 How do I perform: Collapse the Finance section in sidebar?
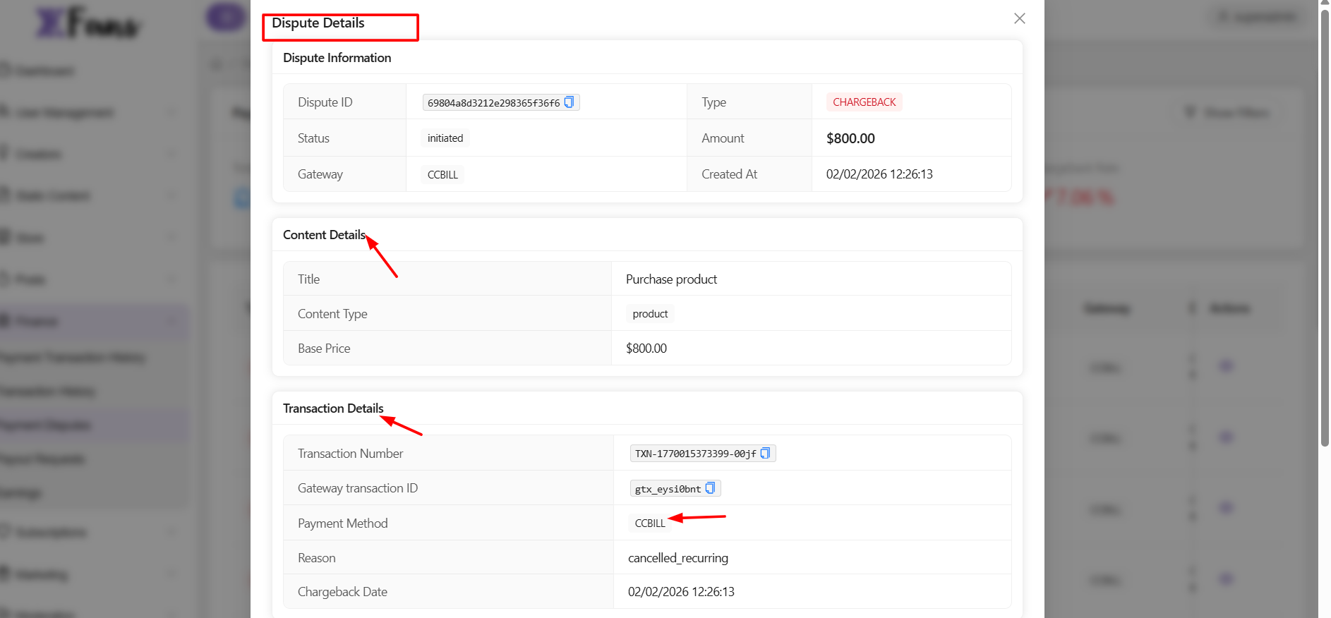tap(172, 322)
